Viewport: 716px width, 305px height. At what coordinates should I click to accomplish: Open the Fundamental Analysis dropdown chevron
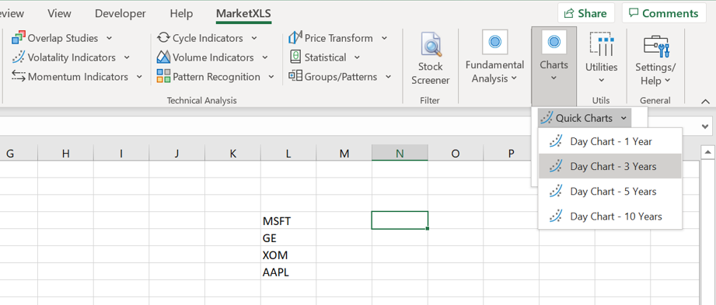pos(514,78)
